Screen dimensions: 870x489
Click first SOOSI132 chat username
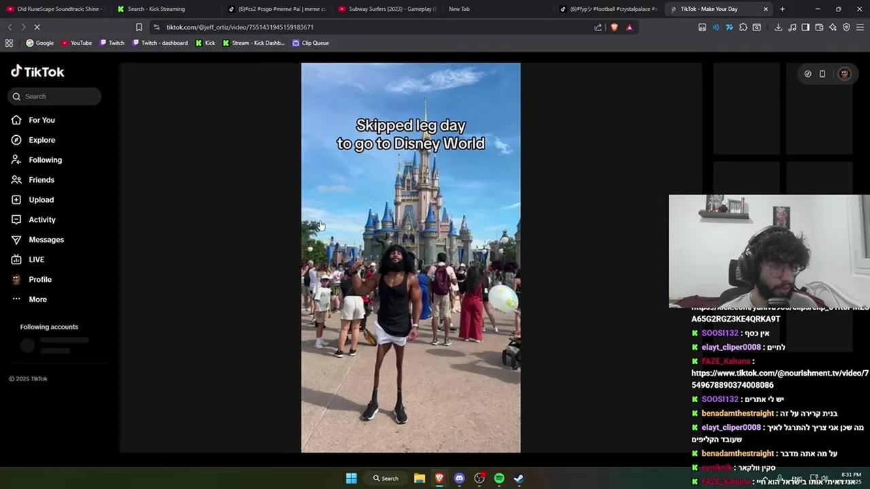click(720, 333)
